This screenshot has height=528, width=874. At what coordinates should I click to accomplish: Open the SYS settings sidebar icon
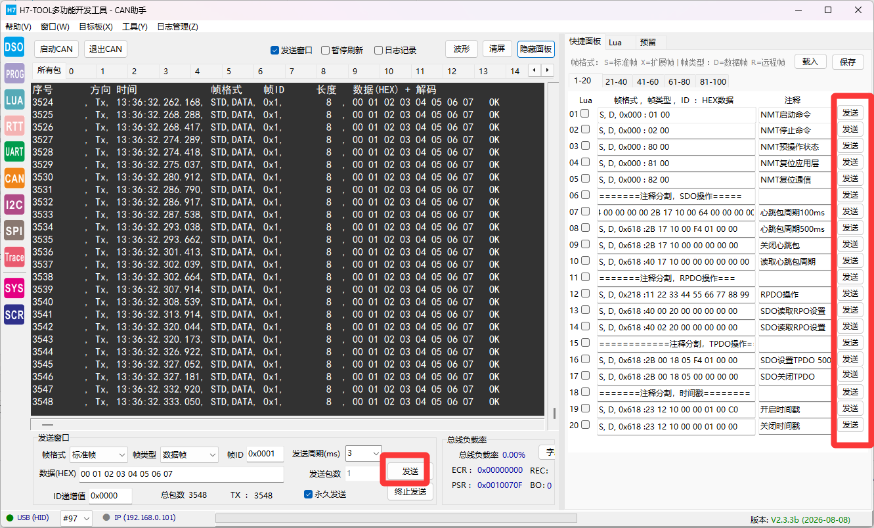click(x=14, y=288)
